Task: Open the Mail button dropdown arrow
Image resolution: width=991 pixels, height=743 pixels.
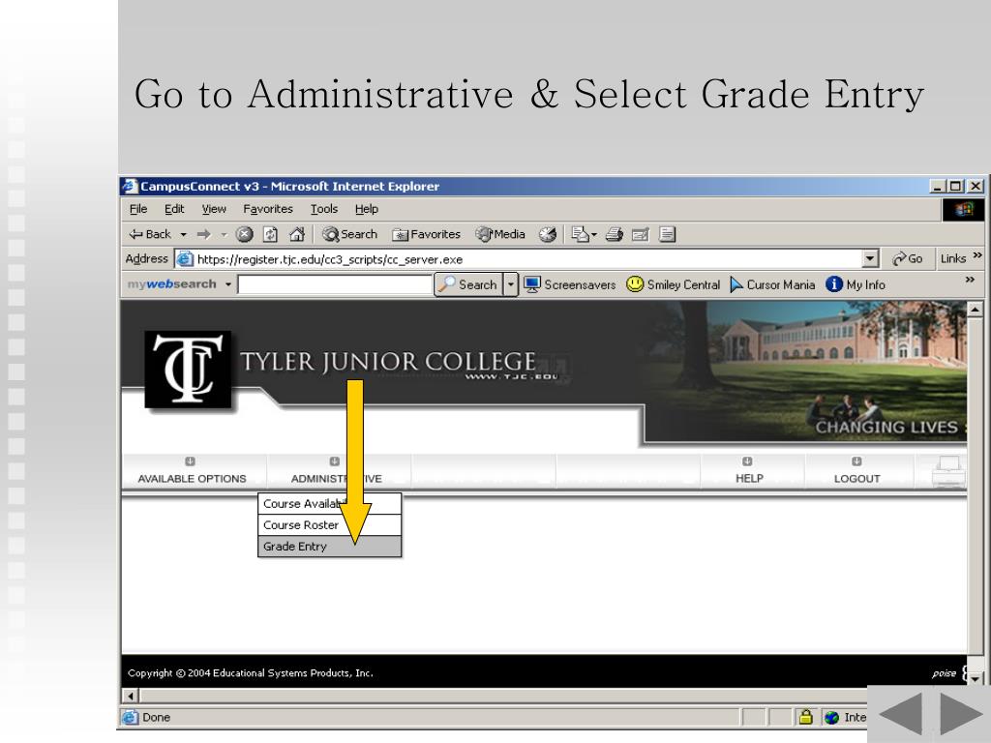Action: 594,235
